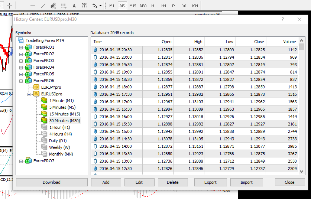Expand the ForexPRO4 group
The image size is (311, 199).
(x=21, y=68)
